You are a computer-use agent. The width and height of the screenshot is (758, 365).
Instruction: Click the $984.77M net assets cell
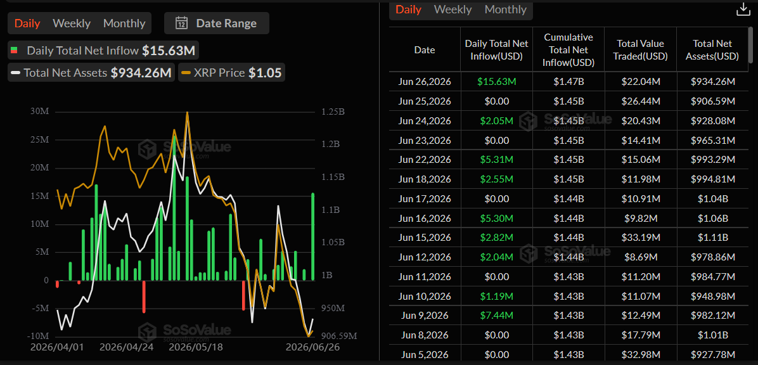click(713, 277)
